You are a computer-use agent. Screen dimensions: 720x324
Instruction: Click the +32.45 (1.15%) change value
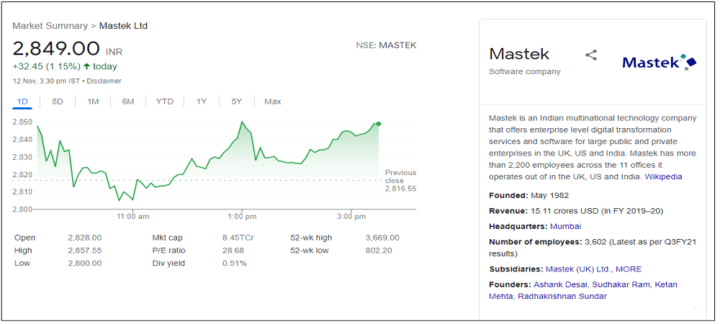pos(46,66)
